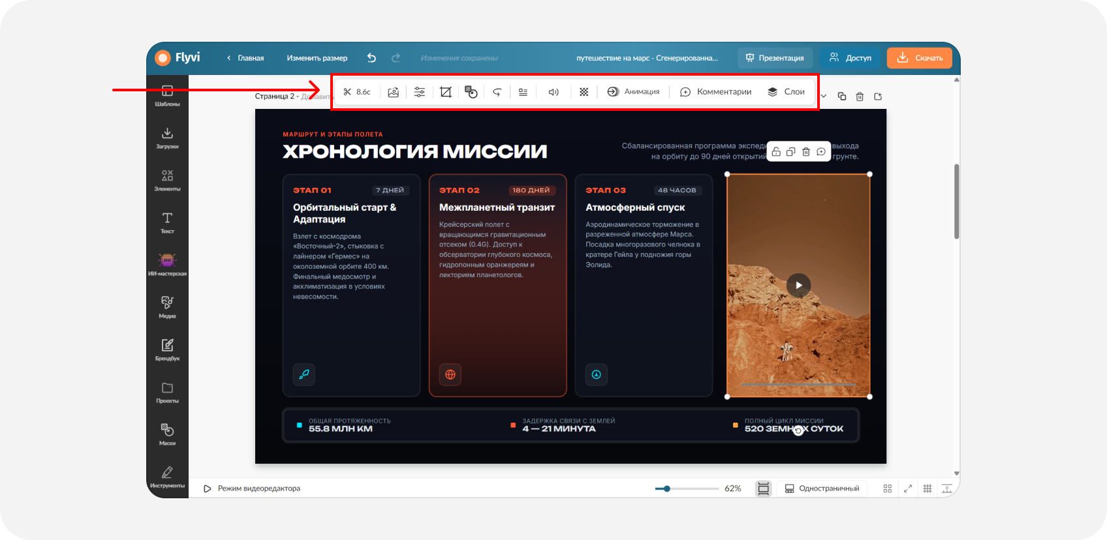The image size is (1107, 540).
Task: Open the Загрузки uploads sidebar tab
Action: (x=167, y=138)
